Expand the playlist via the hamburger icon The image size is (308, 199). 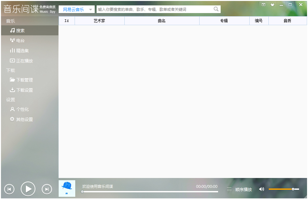pyautogui.click(x=229, y=189)
